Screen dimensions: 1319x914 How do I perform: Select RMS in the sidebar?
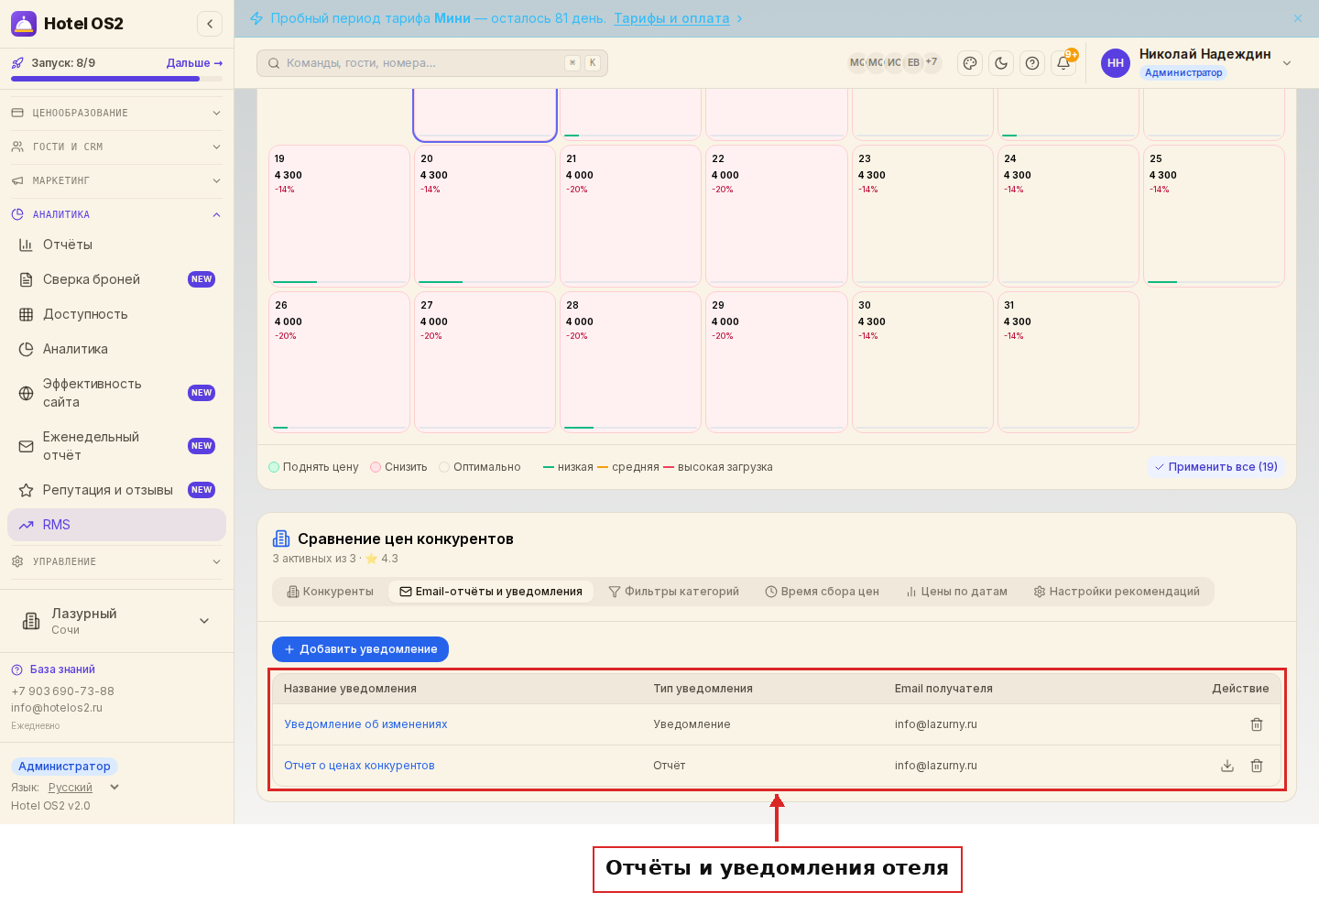[117, 525]
